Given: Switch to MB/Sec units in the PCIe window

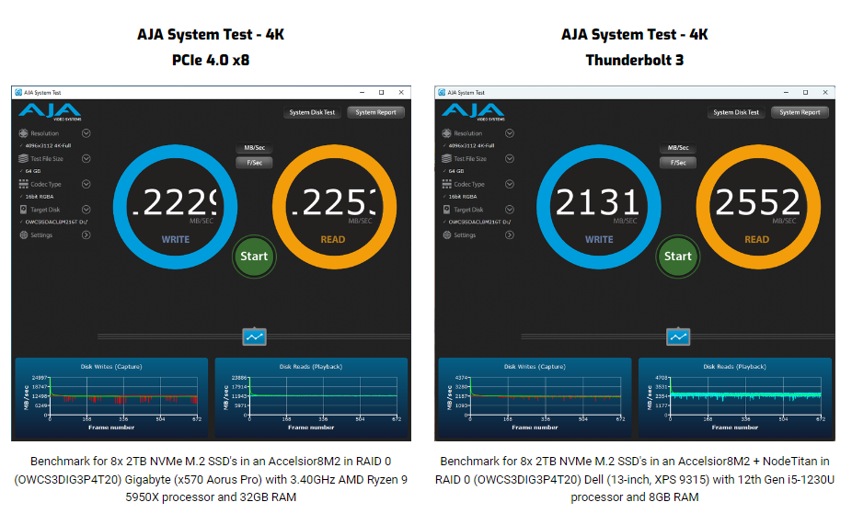Looking at the screenshot, I should coord(255,148).
